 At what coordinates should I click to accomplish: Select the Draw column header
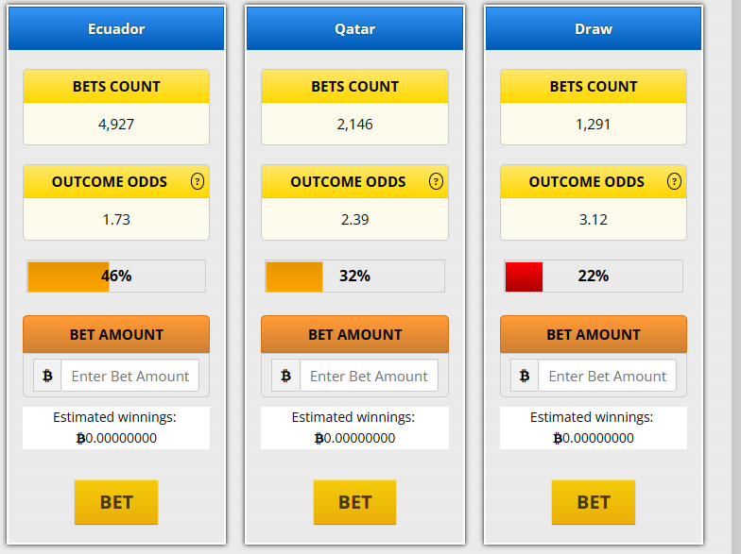click(594, 28)
